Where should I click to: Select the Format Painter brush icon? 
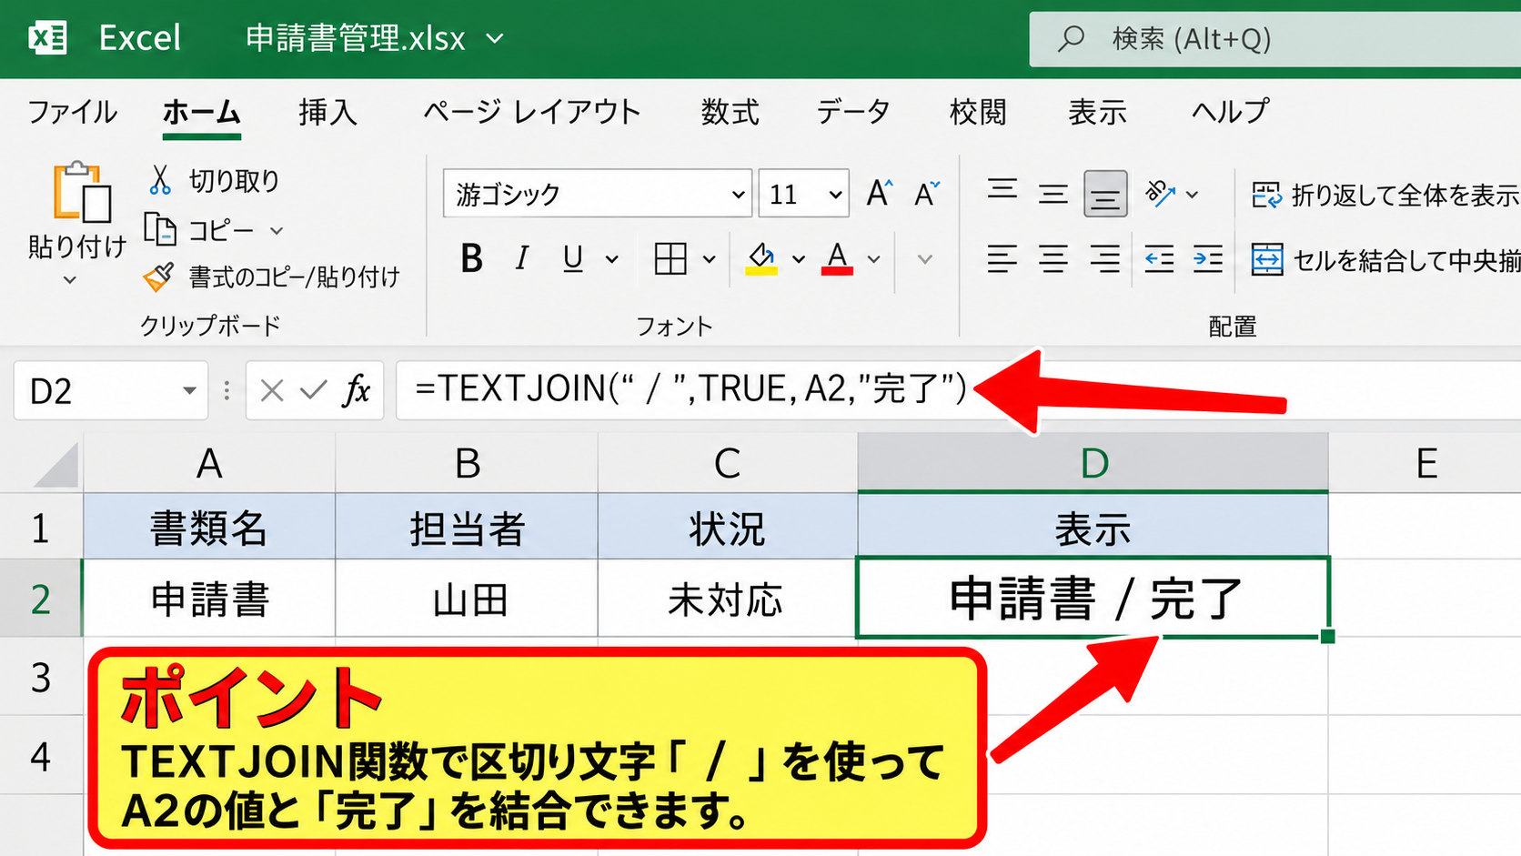[159, 277]
